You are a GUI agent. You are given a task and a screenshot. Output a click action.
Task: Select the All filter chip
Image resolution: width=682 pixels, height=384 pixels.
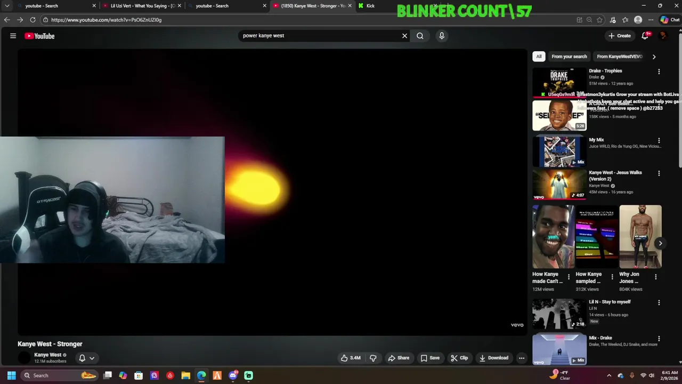(539, 57)
